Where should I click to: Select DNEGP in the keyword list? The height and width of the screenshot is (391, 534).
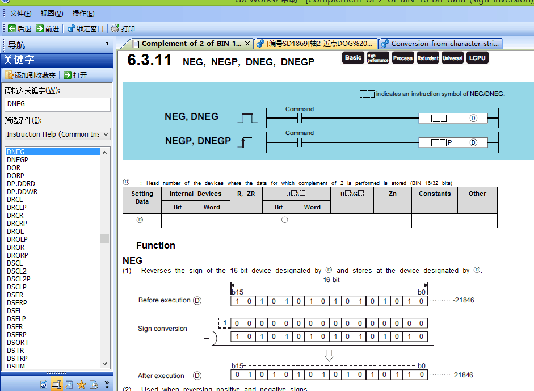[x=18, y=160]
